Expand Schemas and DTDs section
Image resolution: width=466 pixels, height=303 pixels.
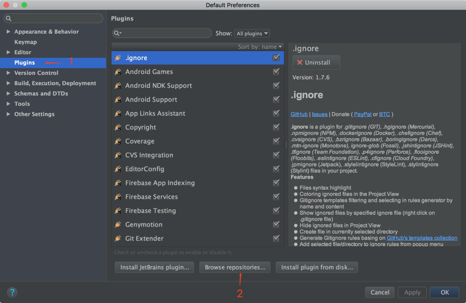click(8, 93)
